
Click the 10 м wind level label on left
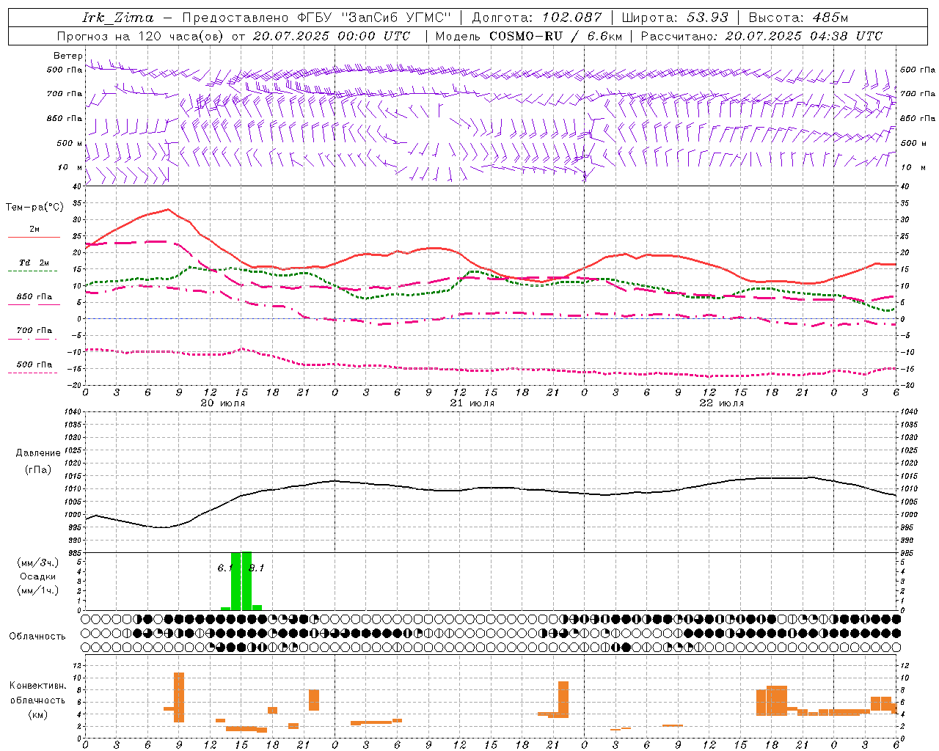[70, 168]
